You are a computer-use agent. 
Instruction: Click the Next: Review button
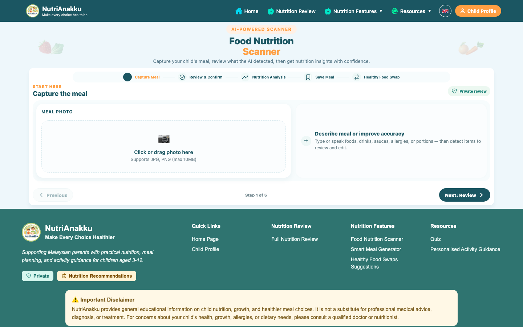(x=465, y=195)
